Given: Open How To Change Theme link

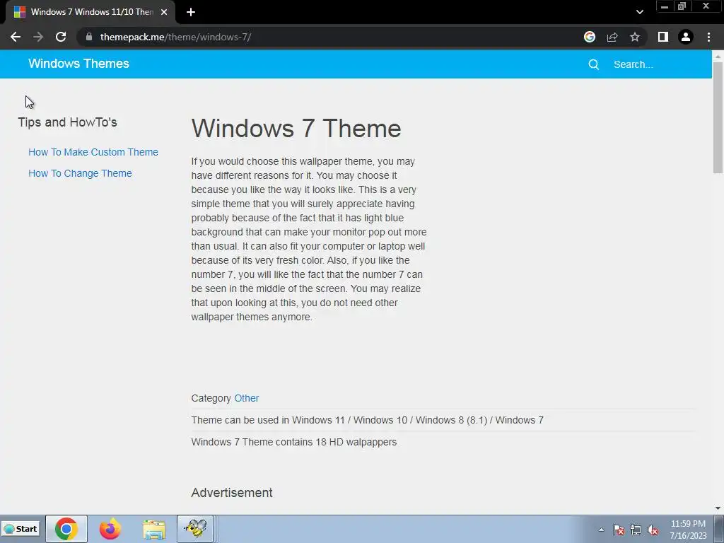Looking at the screenshot, I should point(80,173).
